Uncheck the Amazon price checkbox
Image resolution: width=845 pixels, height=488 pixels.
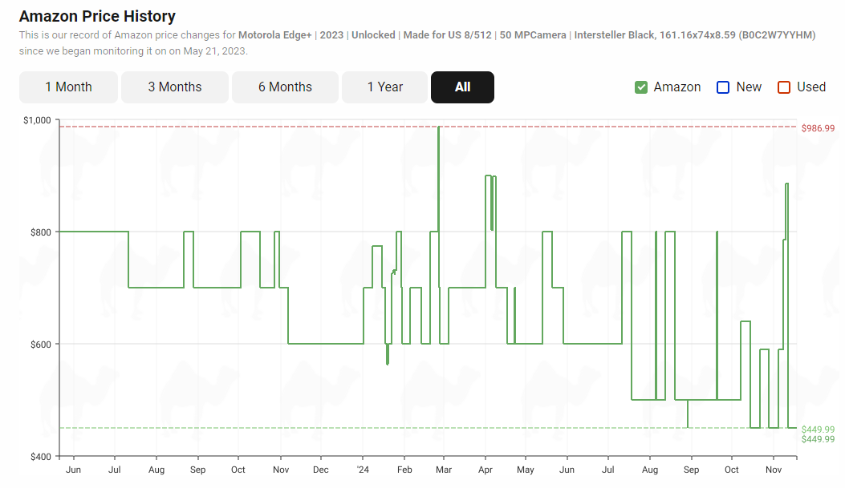(640, 87)
